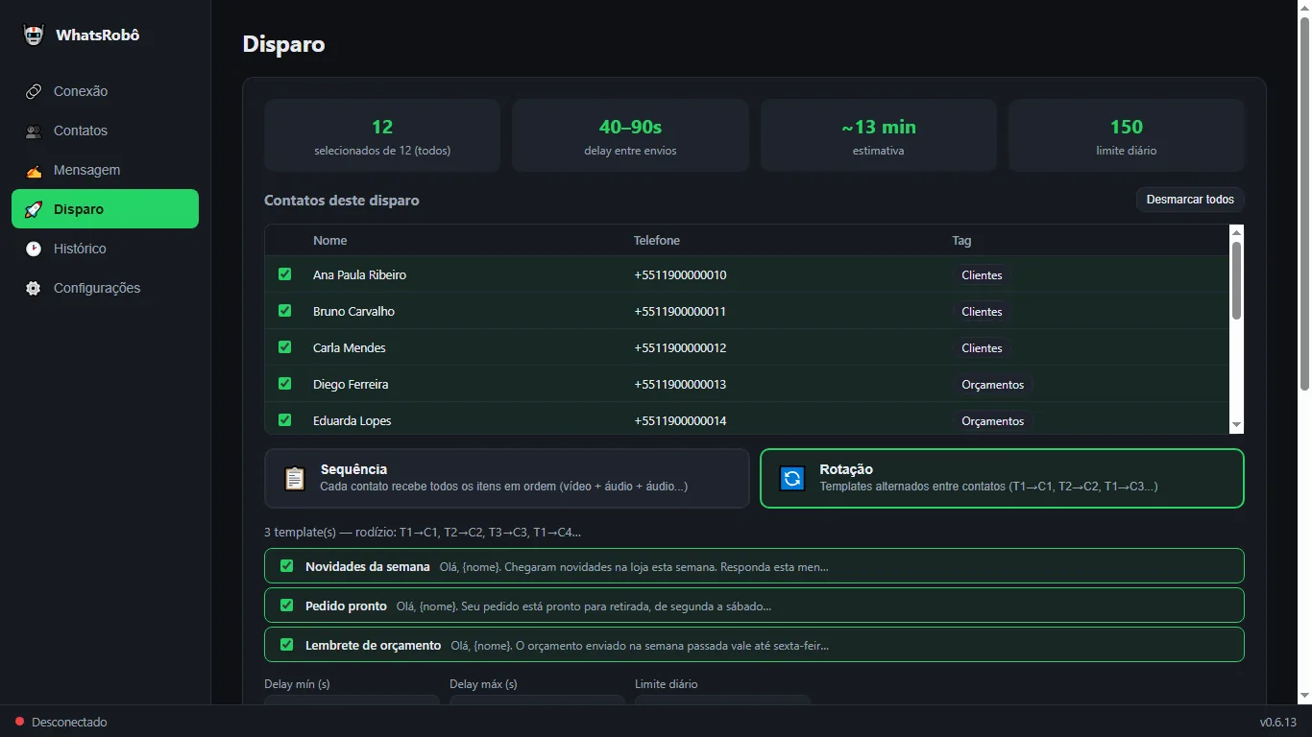The width and height of the screenshot is (1312, 737).
Task: Click the Conexão link icon in sidebar
Action: pos(34,92)
